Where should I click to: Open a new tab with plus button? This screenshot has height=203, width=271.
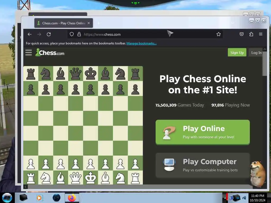pyautogui.click(x=99, y=23)
